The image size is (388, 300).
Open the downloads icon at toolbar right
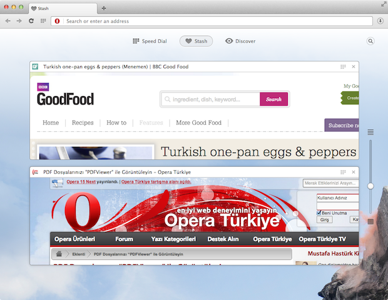pos(380,21)
